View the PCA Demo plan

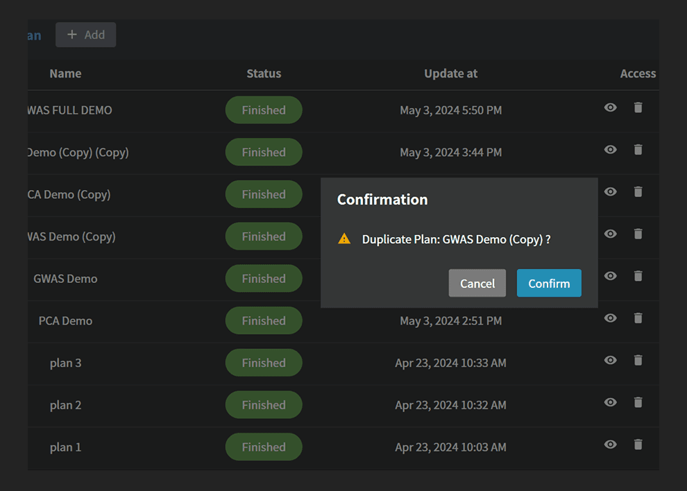[x=610, y=318]
